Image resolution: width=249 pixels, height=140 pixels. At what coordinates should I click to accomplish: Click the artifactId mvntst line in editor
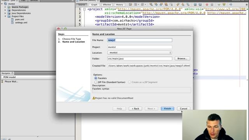pyautogui.click(x=124, y=24)
